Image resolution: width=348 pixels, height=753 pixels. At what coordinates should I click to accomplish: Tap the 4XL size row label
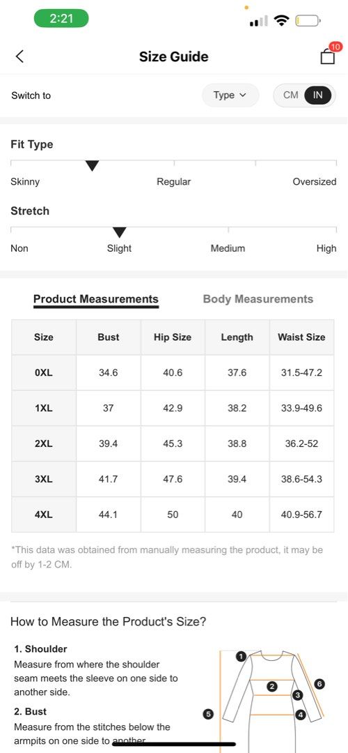[44, 515]
